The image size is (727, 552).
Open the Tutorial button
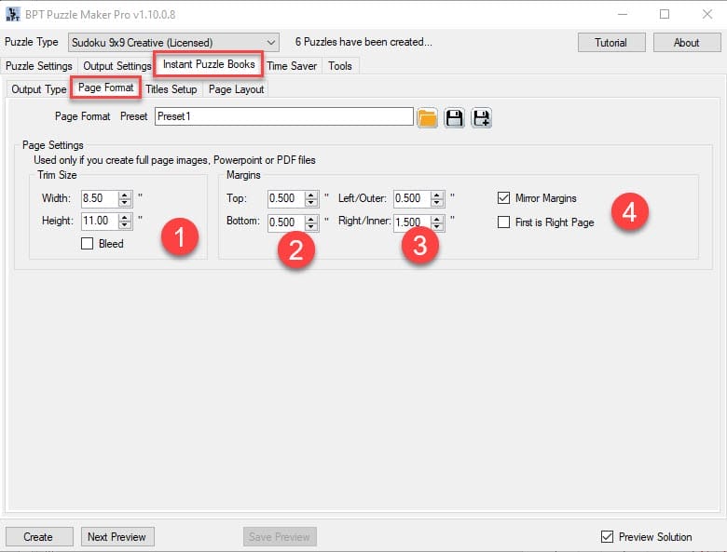[610, 43]
